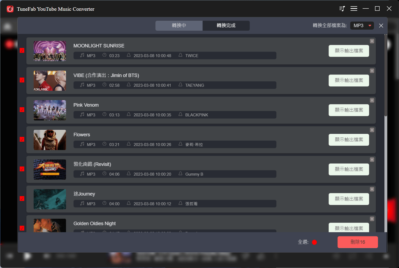
Task: Click 顯示輸出檔案 for MOONLIGHT SUNRISE
Action: (x=349, y=51)
